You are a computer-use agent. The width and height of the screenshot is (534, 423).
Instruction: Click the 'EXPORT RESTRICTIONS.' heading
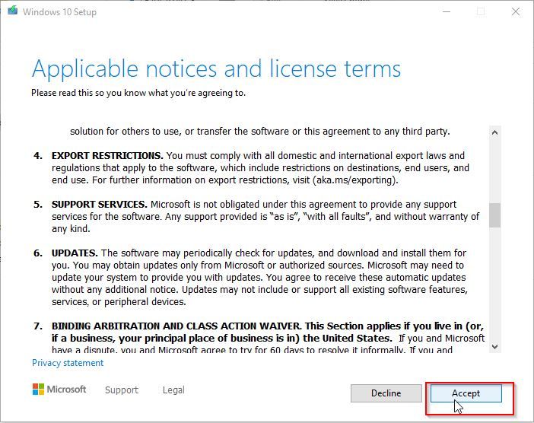coord(107,156)
